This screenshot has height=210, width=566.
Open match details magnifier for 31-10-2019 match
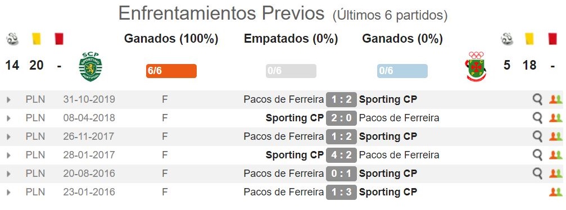[x=537, y=99]
